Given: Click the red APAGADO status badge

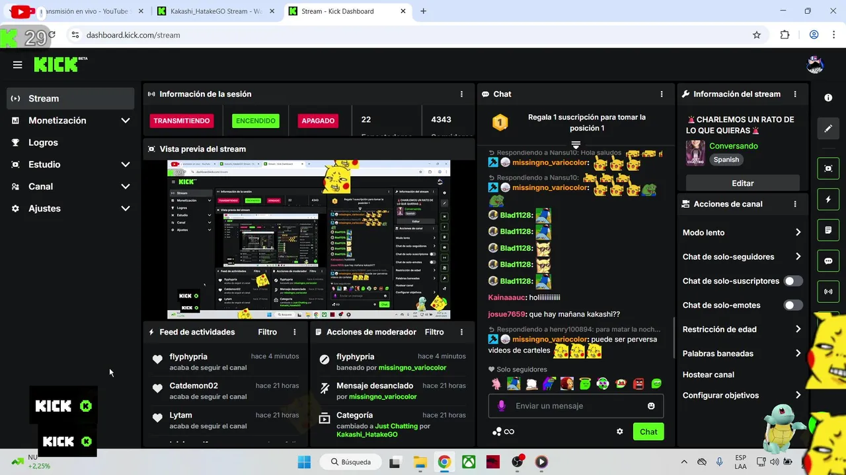Looking at the screenshot, I should click(318, 121).
